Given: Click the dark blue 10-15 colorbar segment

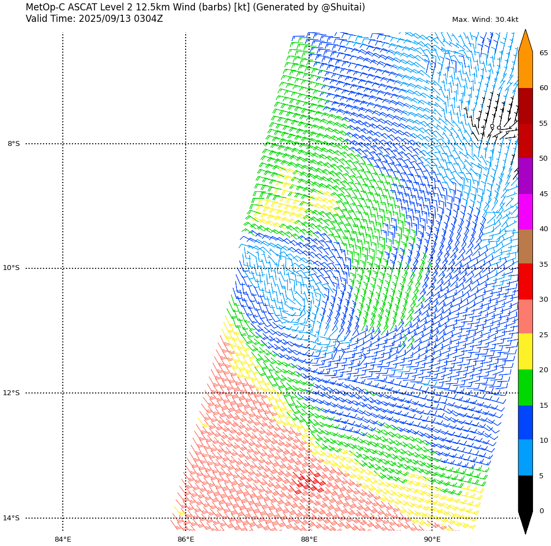Looking at the screenshot, I should [x=525, y=422].
